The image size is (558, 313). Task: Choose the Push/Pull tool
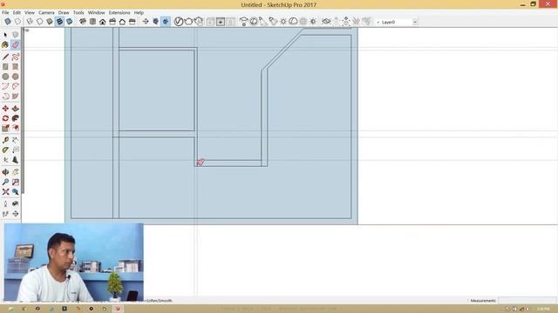tap(16, 109)
